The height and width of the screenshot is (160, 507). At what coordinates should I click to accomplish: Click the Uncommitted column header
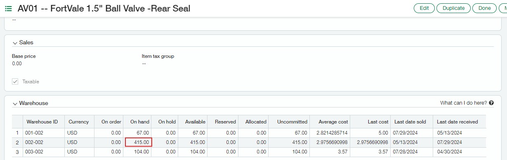tap(289, 122)
